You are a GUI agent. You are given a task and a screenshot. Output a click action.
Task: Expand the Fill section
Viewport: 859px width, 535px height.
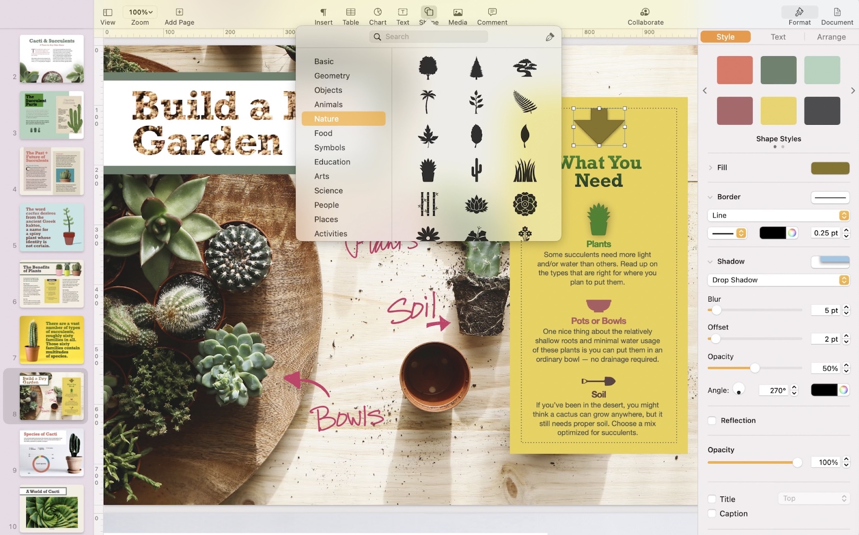pyautogui.click(x=711, y=168)
